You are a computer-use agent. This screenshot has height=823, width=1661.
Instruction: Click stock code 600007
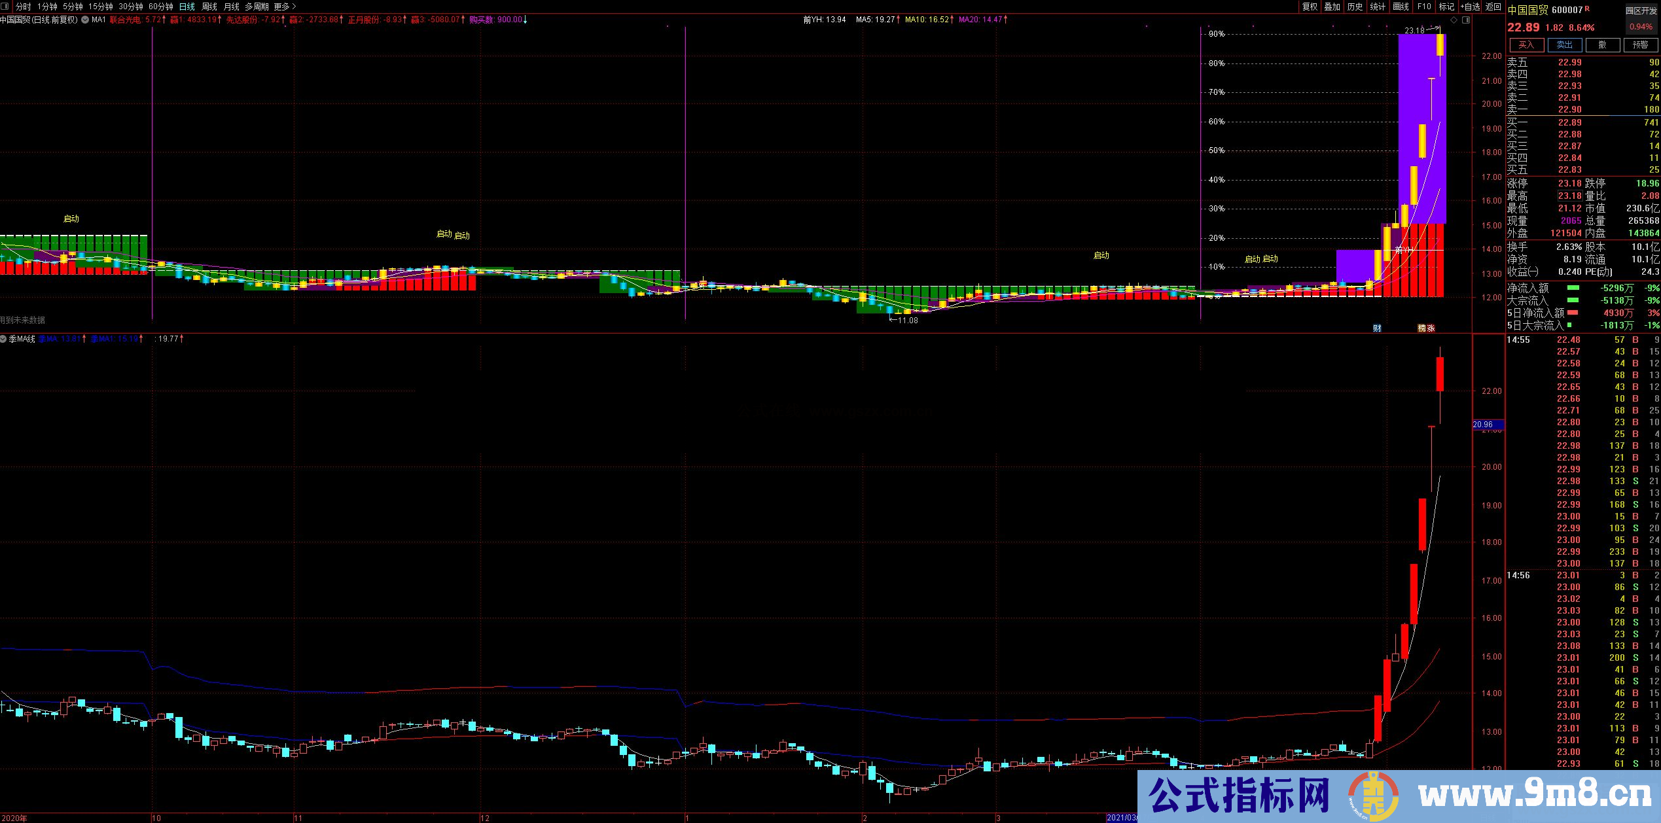[x=1567, y=10]
